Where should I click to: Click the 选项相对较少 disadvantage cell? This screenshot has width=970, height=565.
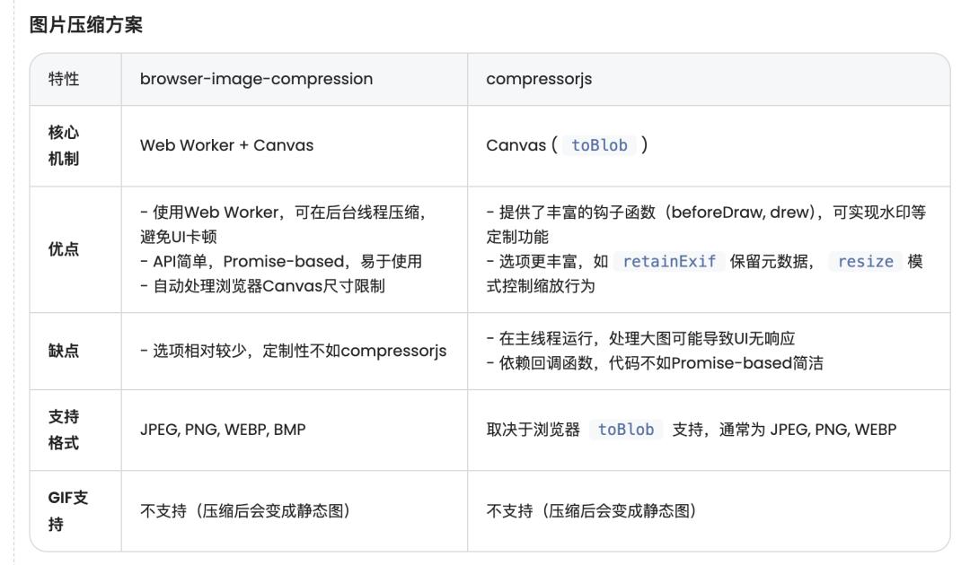point(293,351)
